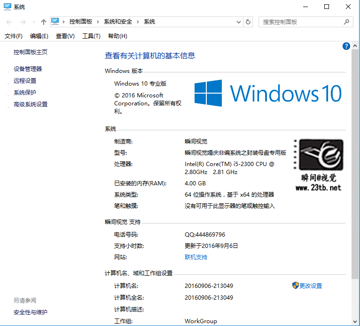360x326 pixels.
Task: Open 远程设置 from sidebar
Action: 25,80
